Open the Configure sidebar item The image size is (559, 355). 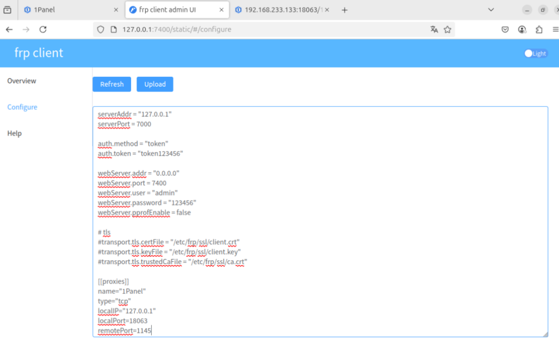coord(22,107)
